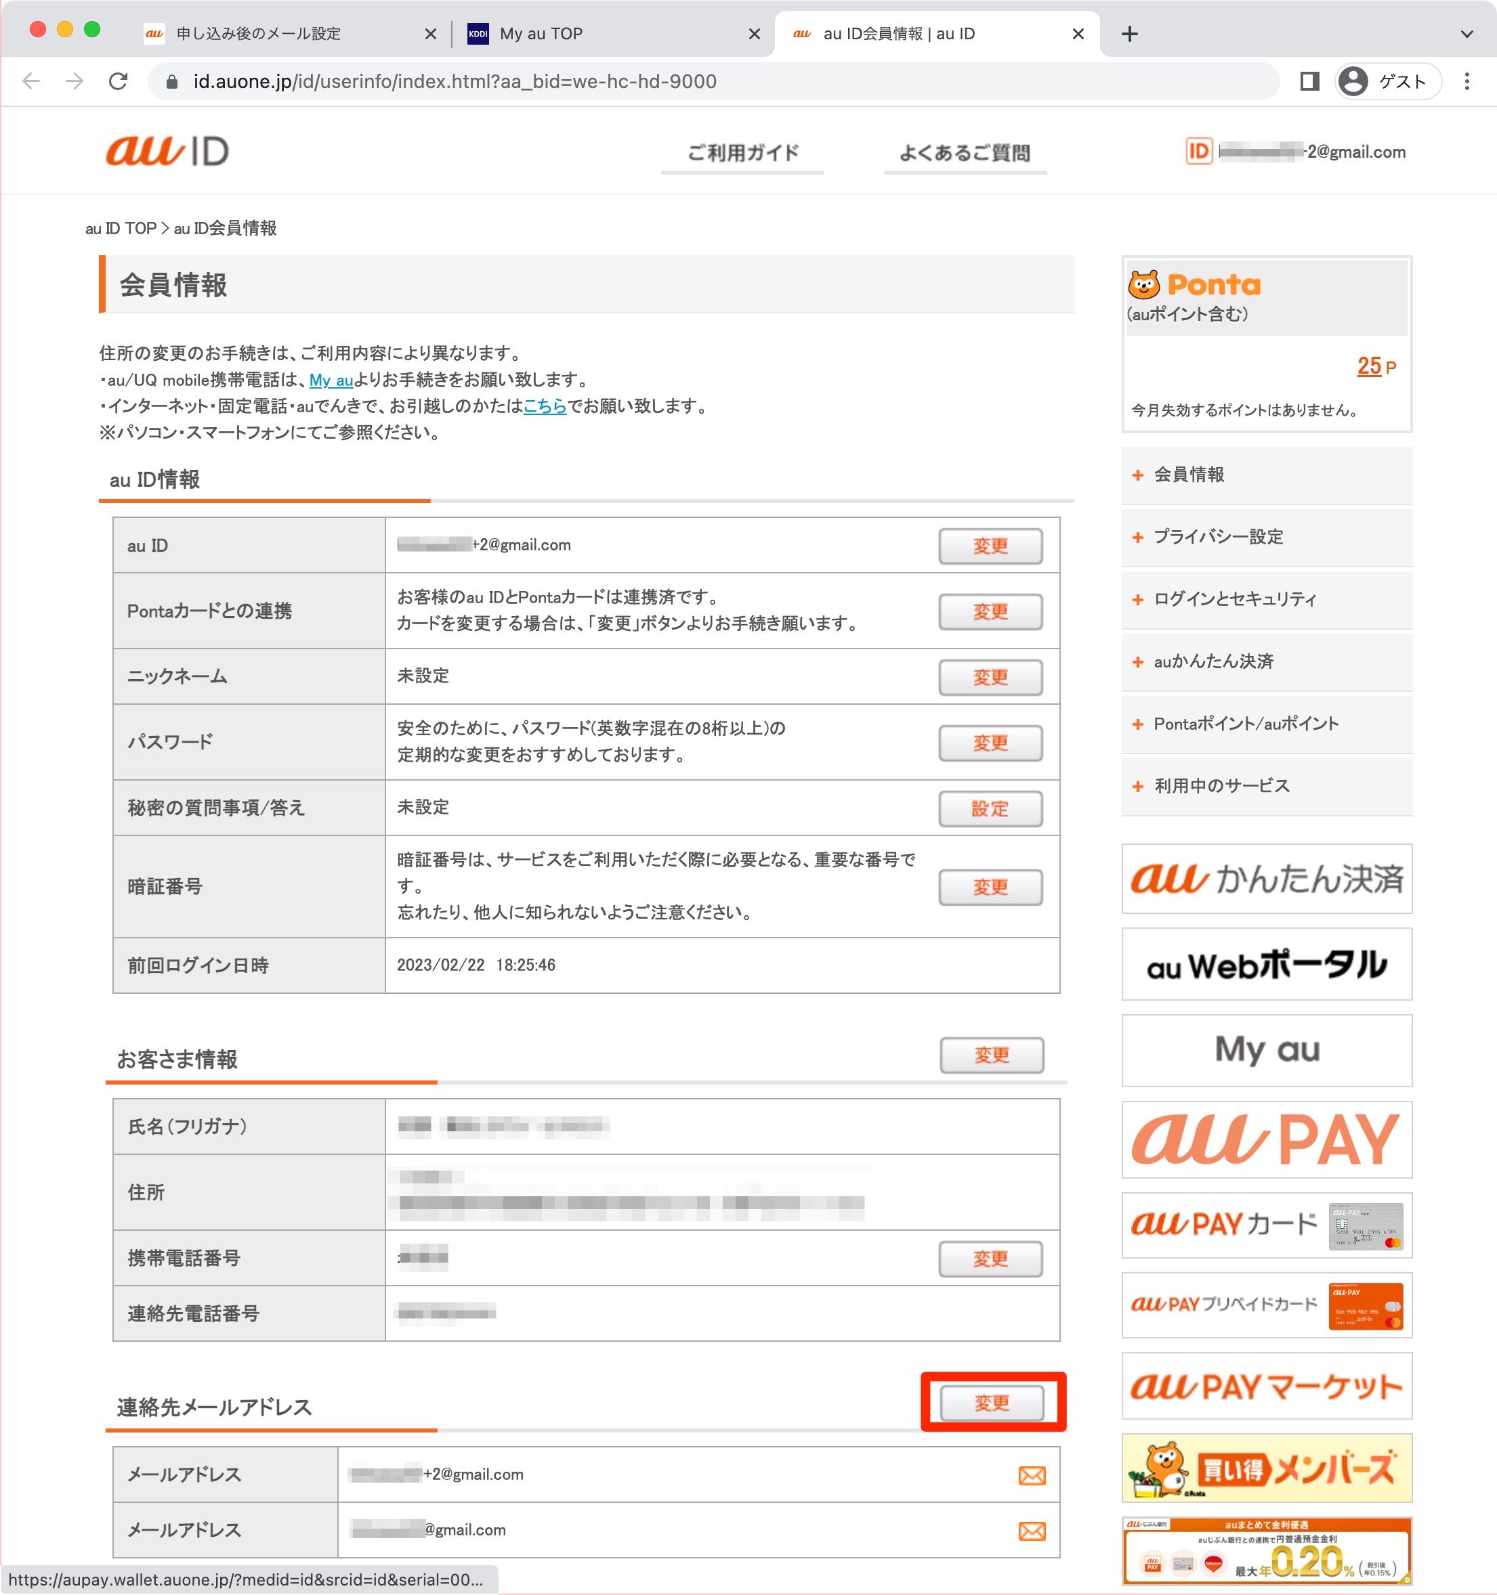The width and height of the screenshot is (1497, 1595).
Task: Switch to the My au TOP tab
Action: pos(540,34)
